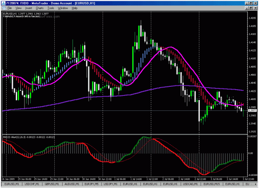Select EURUSD,H1 tab just before USDCAD,M1
This screenshot has height=188, width=259.
pos(170,184)
